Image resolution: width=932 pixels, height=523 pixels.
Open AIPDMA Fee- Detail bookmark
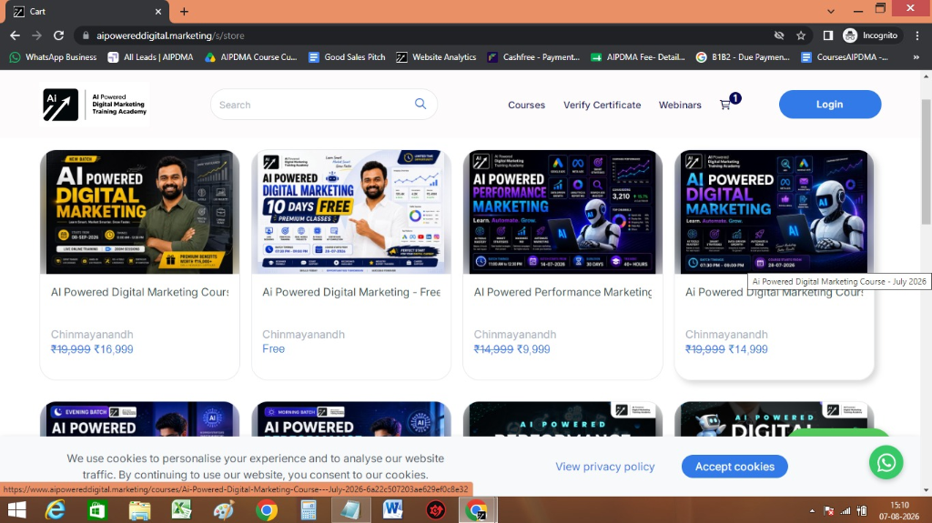(637, 57)
